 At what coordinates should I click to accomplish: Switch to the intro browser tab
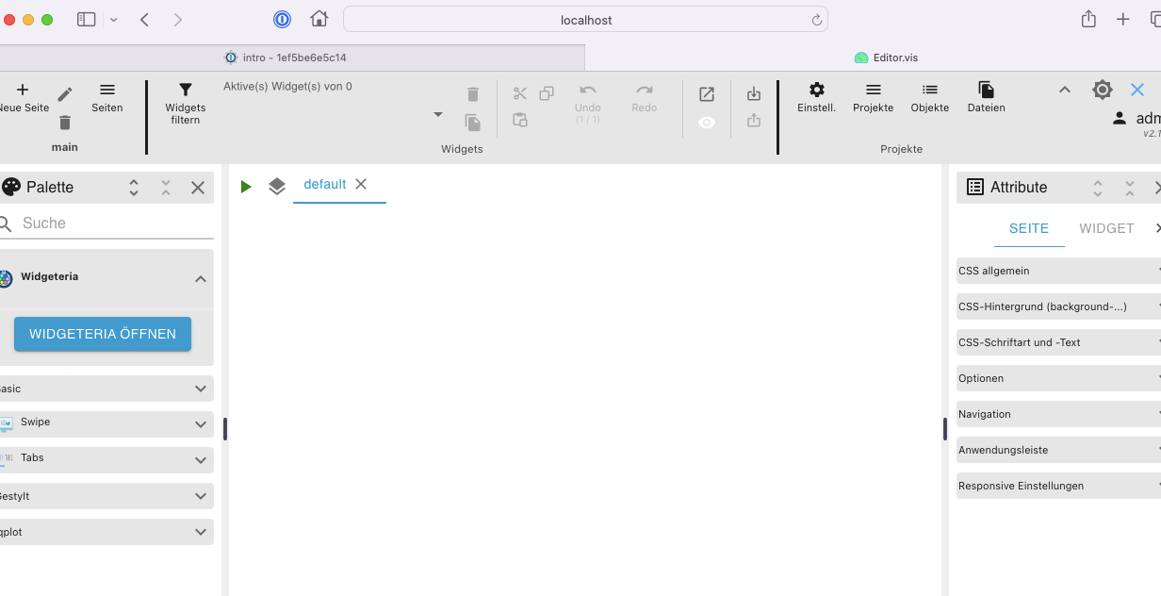click(x=292, y=58)
